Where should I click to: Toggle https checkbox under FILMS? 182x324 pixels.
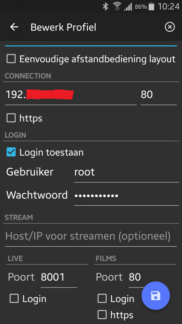102,315
